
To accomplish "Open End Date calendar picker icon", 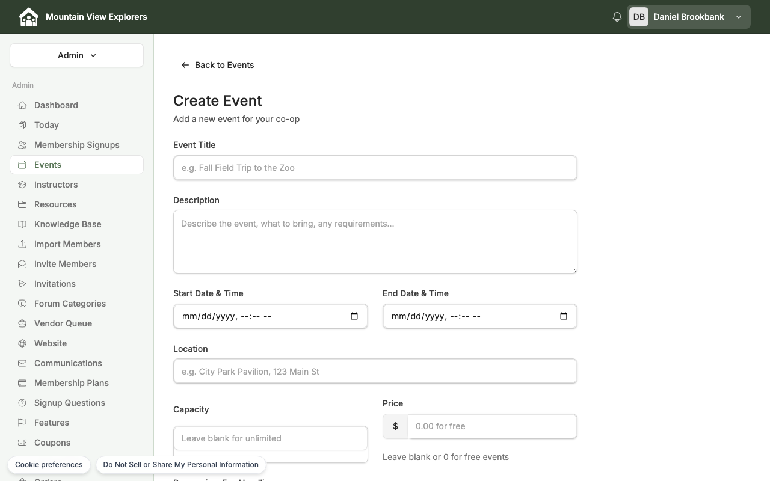I will pyautogui.click(x=564, y=316).
